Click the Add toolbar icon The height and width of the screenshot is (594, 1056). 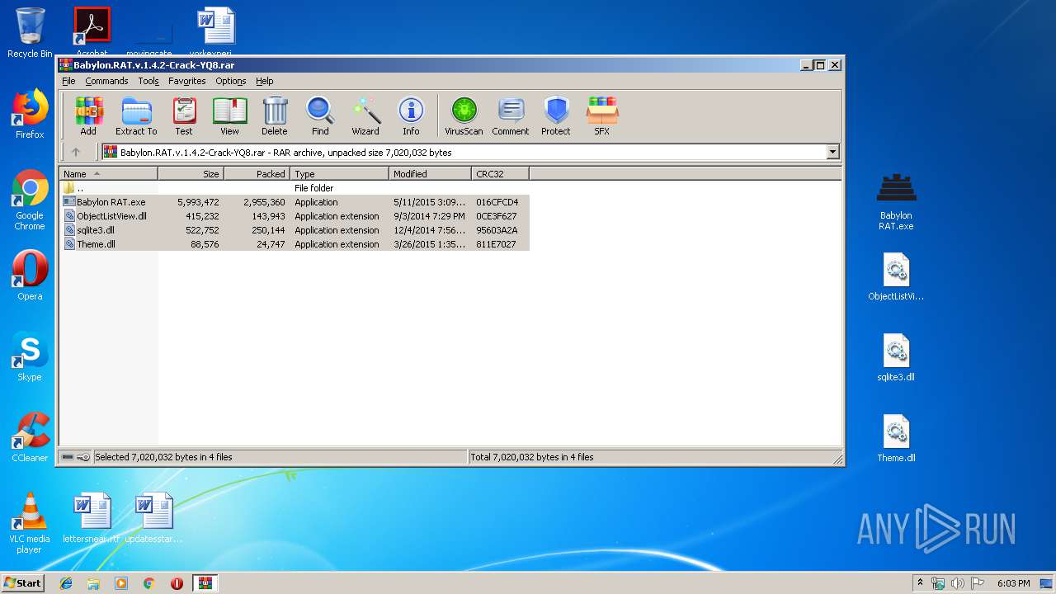pos(88,115)
